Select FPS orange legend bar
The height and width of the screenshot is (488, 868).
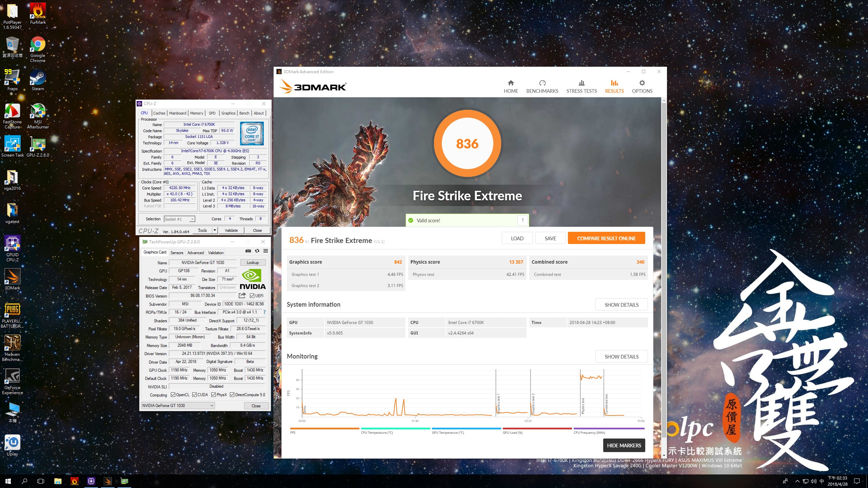pyautogui.click(x=324, y=429)
